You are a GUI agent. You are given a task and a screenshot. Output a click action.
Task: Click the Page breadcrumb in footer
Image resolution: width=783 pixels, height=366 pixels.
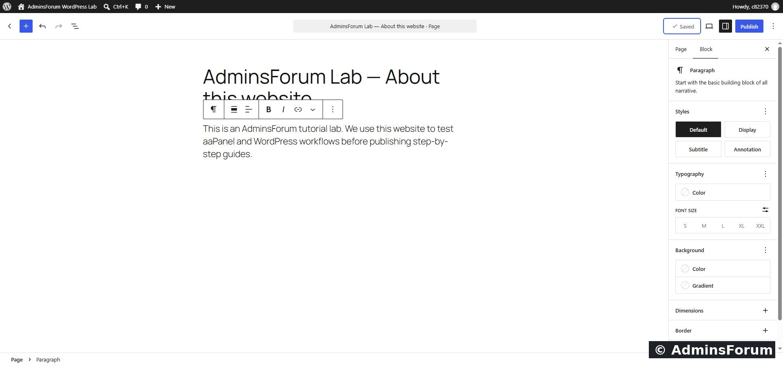17,359
